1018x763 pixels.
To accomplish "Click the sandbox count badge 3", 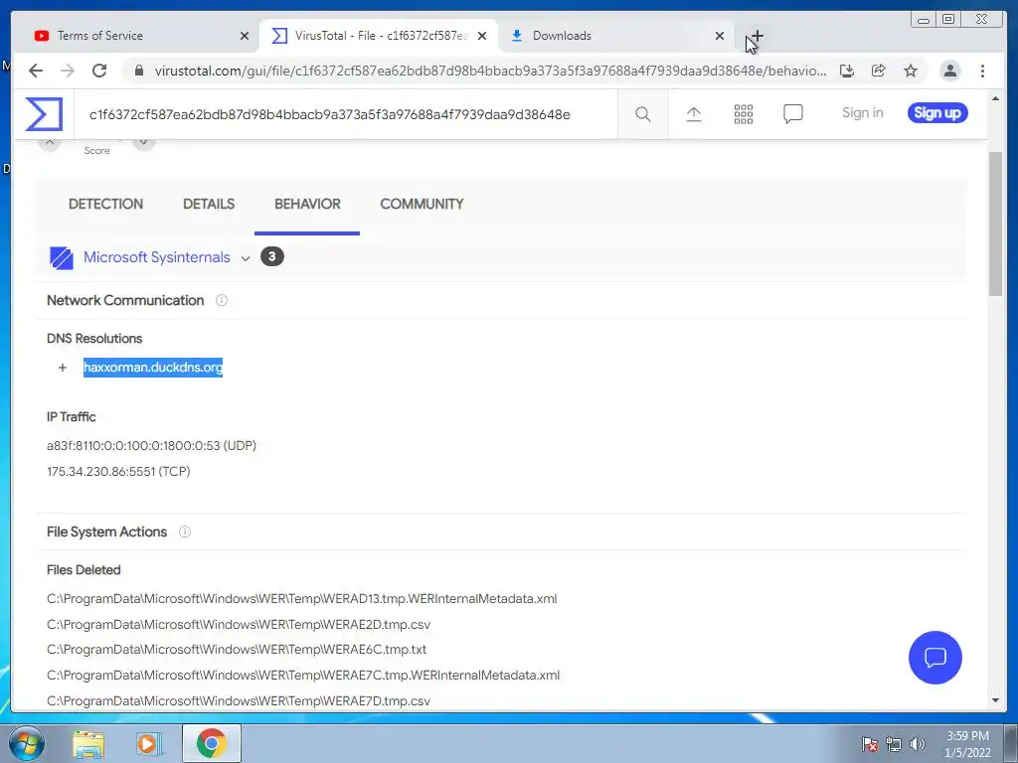I will [x=272, y=257].
